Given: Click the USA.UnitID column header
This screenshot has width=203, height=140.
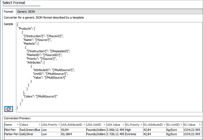Looking at the screenshot, I should (x=94, y=125).
